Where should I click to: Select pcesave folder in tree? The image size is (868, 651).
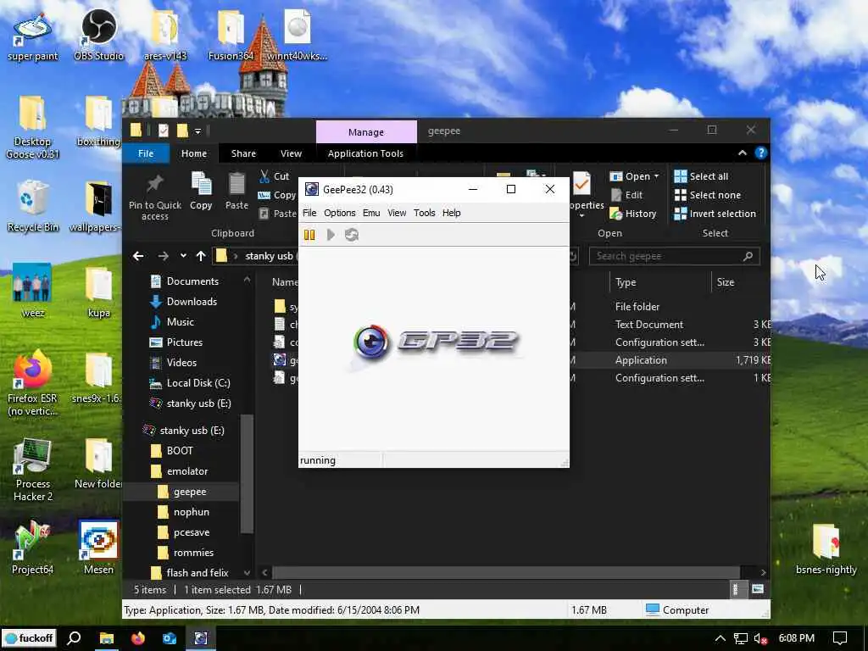coord(183,532)
